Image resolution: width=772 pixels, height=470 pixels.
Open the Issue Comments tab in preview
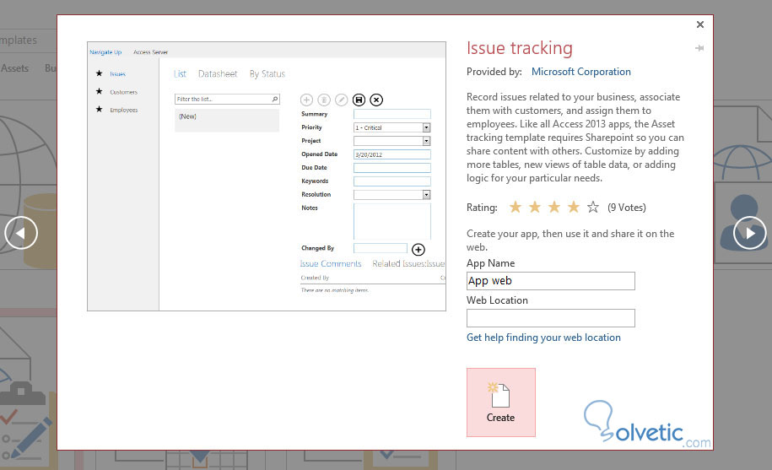331,264
